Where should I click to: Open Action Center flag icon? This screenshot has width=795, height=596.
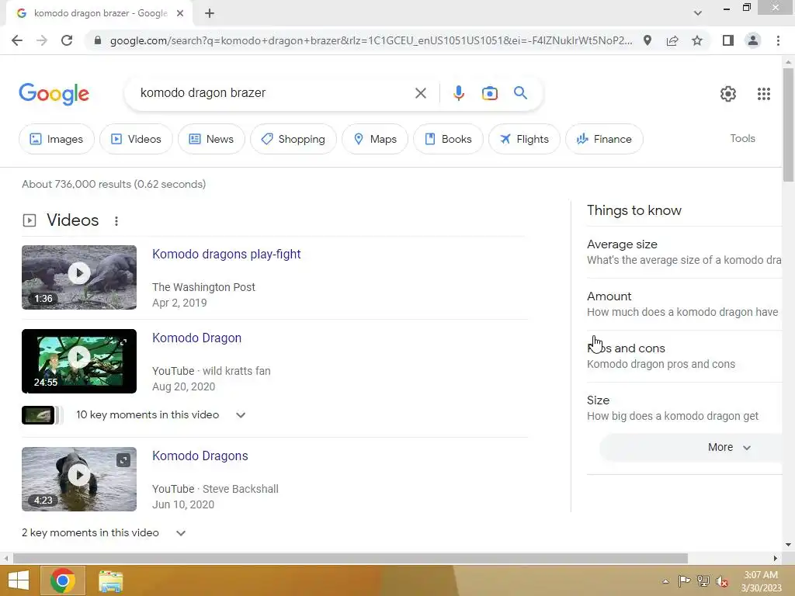684,580
